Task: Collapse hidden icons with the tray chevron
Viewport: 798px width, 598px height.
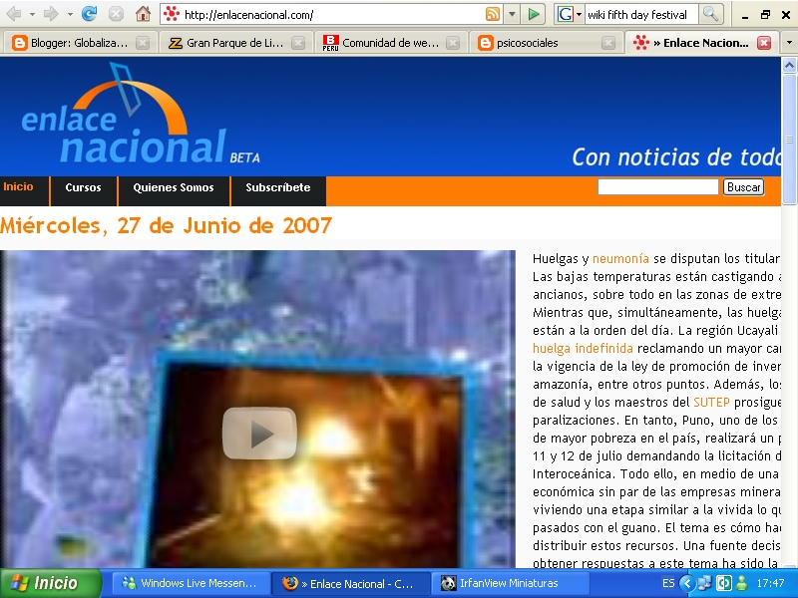Action: [x=686, y=583]
